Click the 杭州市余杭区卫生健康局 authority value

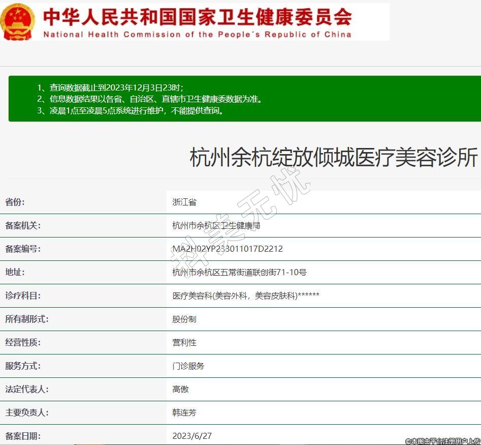tap(216, 225)
